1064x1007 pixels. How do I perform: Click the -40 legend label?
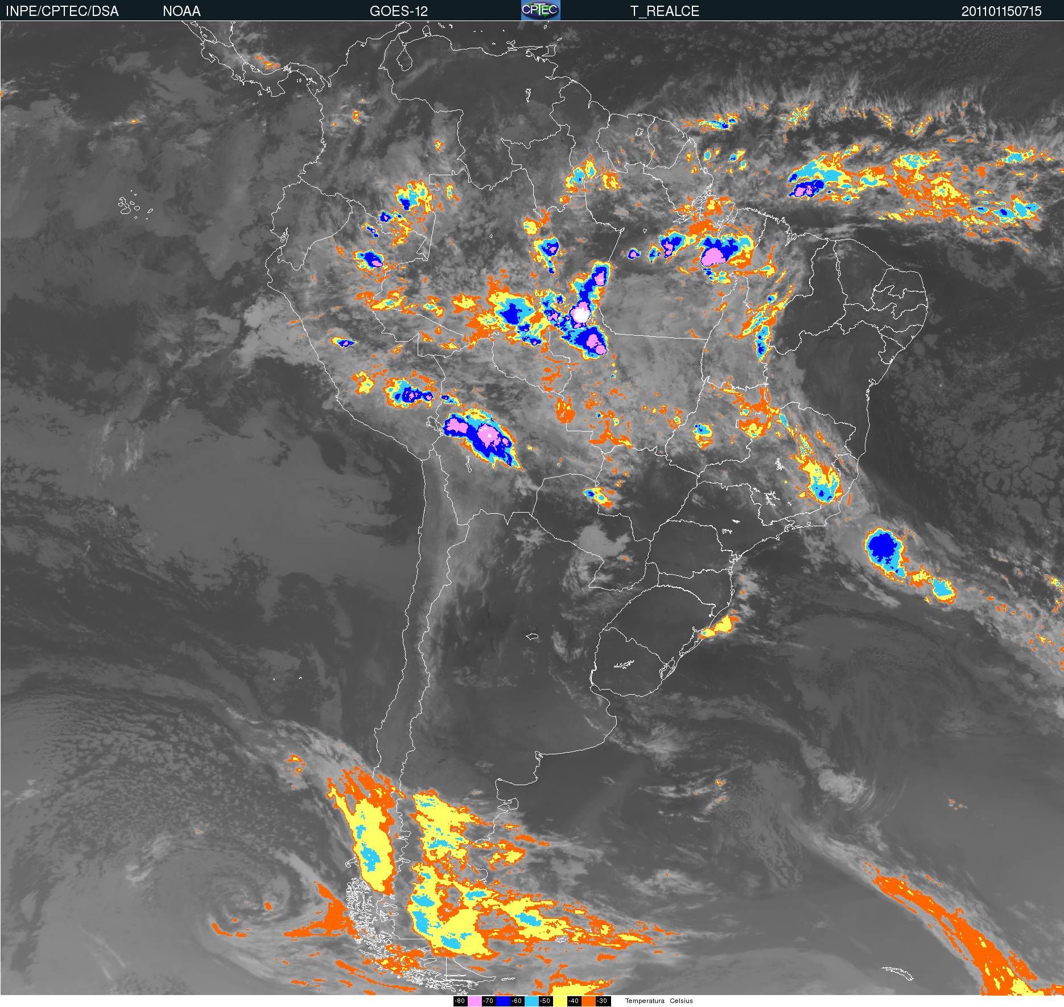point(574,1001)
